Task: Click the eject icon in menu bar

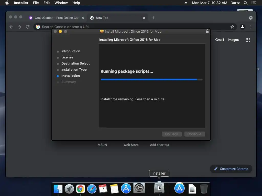Action: (186, 3)
